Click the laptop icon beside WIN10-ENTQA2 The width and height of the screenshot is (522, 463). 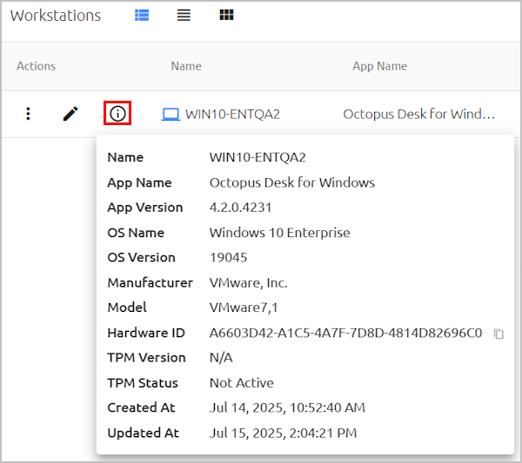click(171, 115)
